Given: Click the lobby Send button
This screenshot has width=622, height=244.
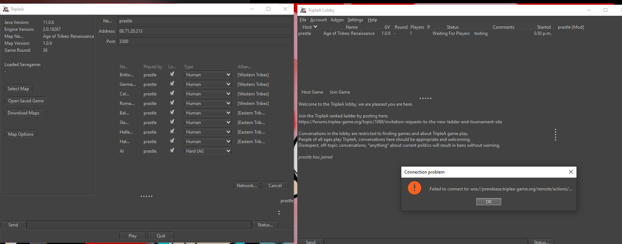Looking at the screenshot, I should click(x=311, y=242).
